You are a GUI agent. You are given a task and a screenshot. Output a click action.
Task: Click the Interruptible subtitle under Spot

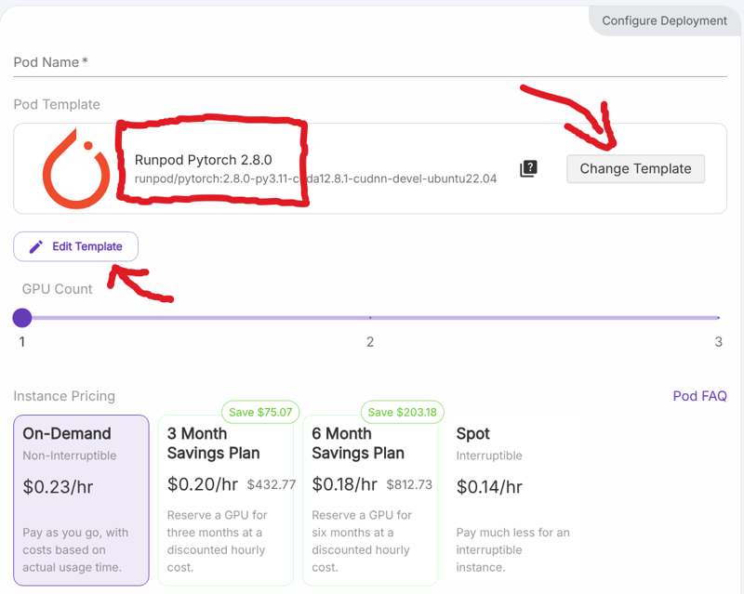(x=489, y=455)
